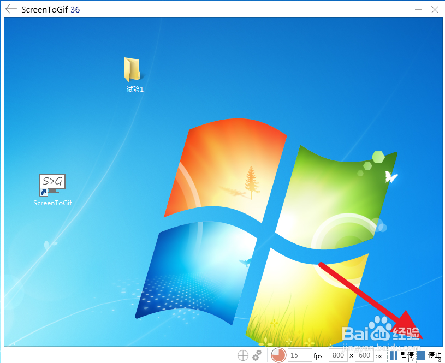Click the back arrow in the title bar
Viewport: 445px width, 363px height.
(11, 9)
